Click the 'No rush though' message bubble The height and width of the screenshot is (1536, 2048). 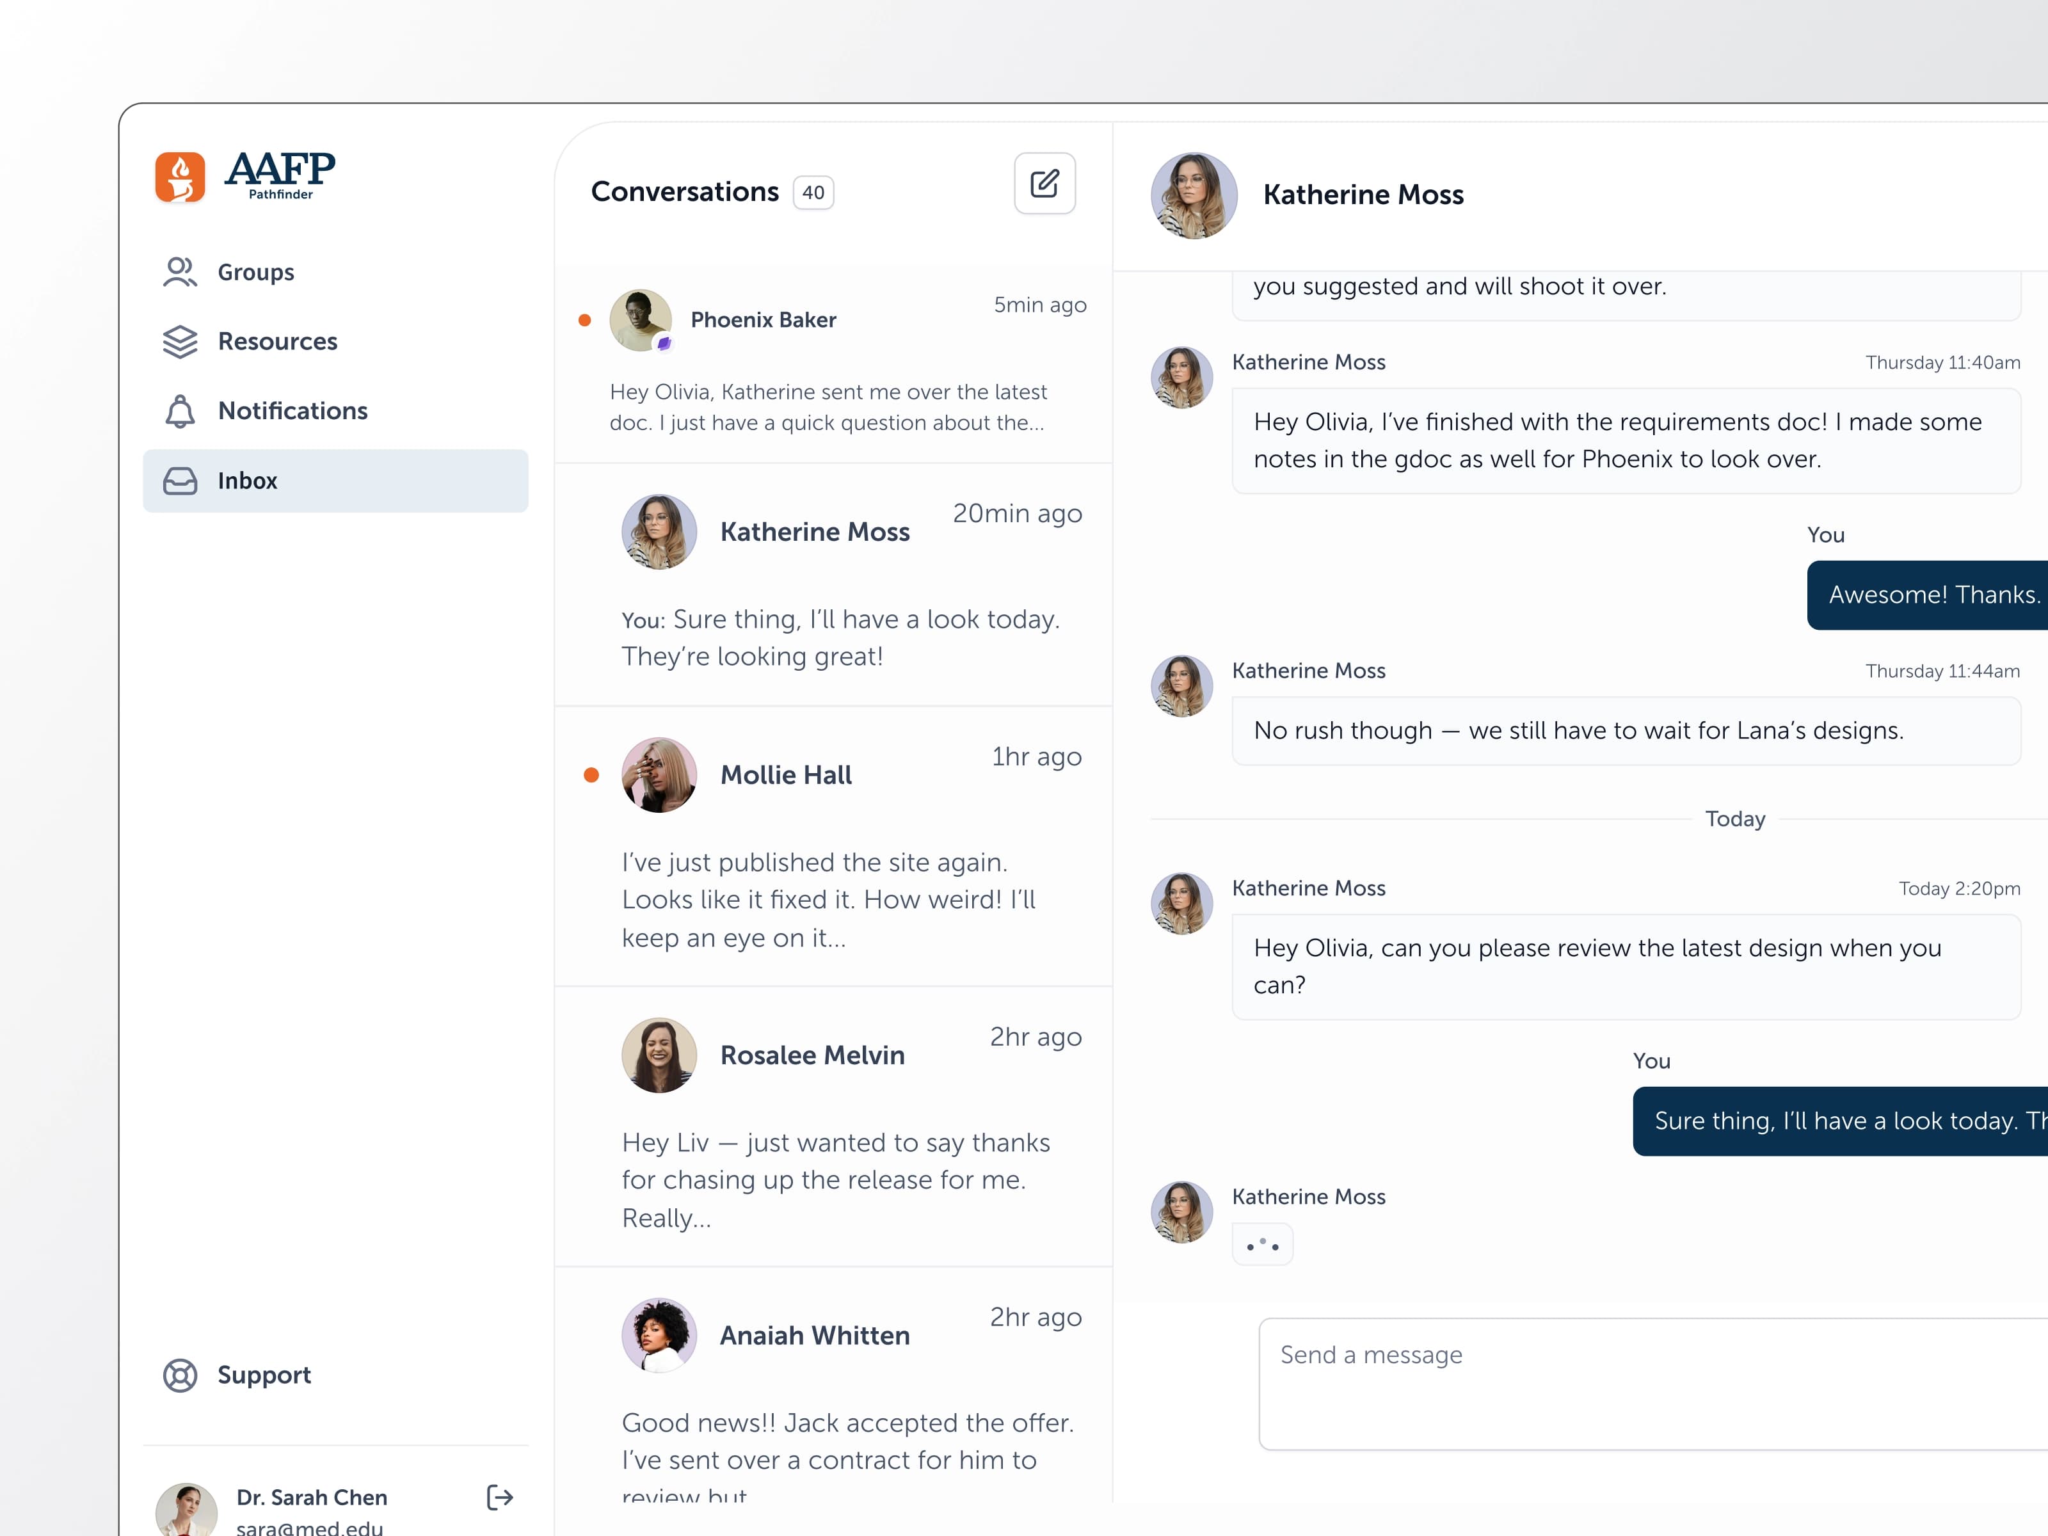(1626, 730)
